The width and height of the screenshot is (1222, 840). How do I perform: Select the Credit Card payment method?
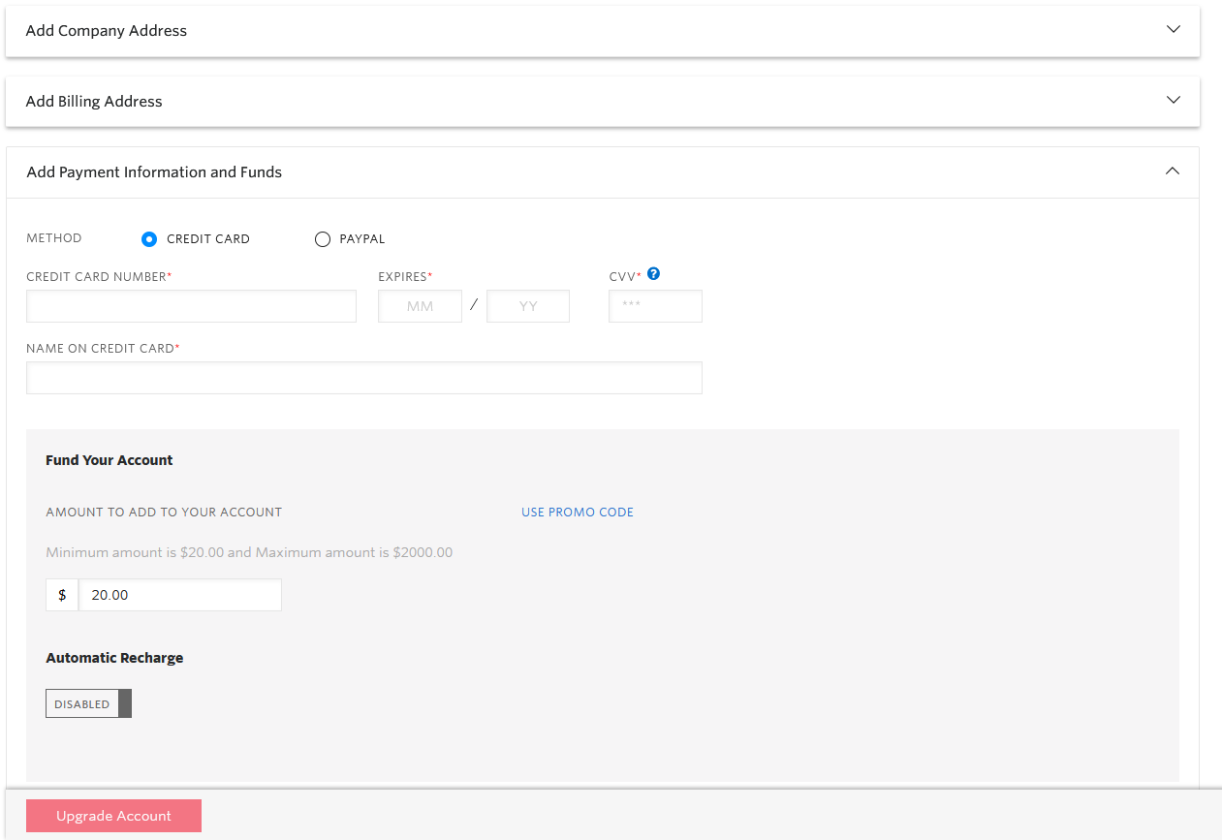149,239
